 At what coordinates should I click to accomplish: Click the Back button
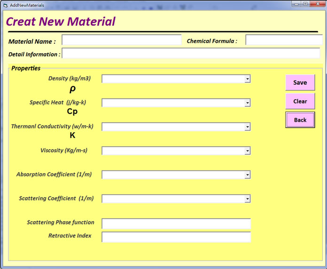point(300,120)
